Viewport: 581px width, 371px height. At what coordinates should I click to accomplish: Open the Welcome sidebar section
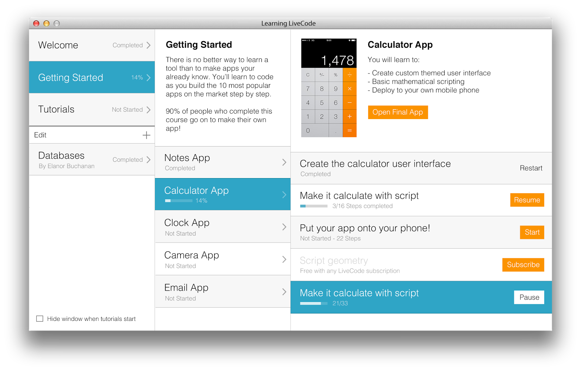pyautogui.click(x=58, y=45)
